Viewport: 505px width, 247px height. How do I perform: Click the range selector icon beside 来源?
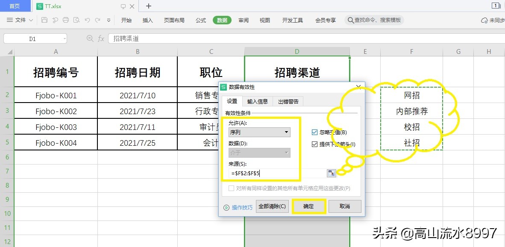[332, 173]
